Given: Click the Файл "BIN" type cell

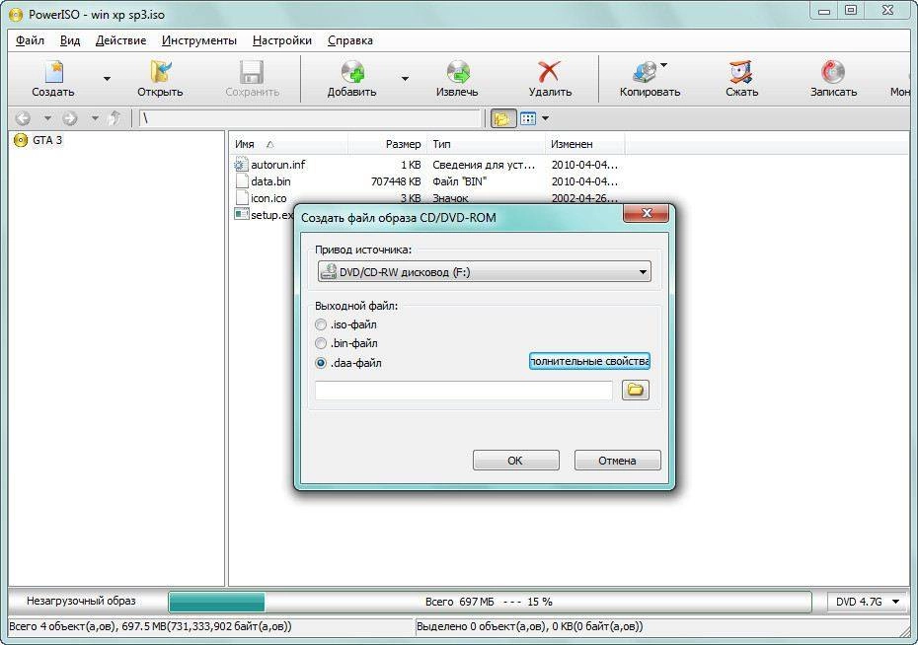Looking at the screenshot, I should coord(460,181).
